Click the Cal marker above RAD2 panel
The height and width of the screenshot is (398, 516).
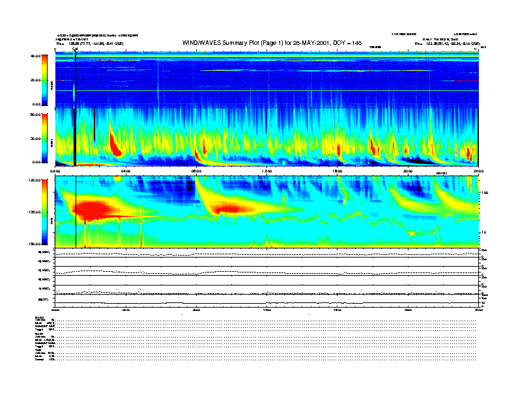click(75, 49)
